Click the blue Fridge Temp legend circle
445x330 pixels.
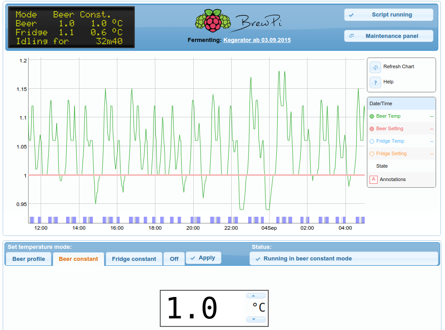pyautogui.click(x=372, y=141)
